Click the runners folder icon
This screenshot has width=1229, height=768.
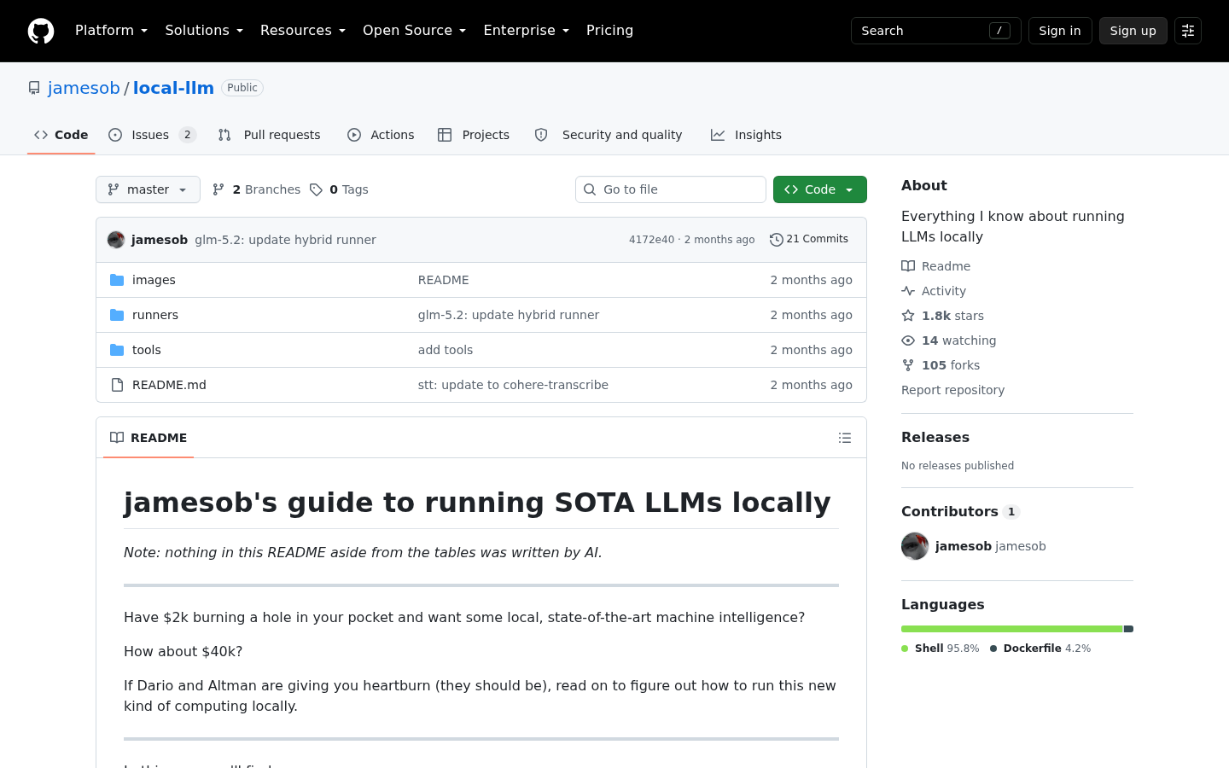(x=117, y=315)
